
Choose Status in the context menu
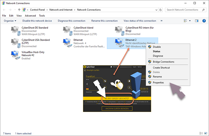(168, 51)
